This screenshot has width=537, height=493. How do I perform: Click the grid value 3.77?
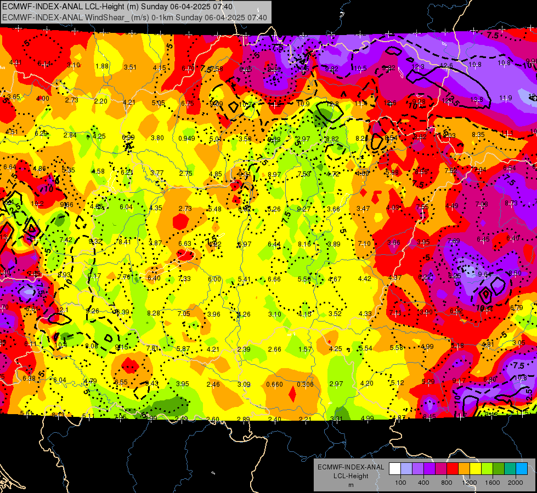click(157, 173)
